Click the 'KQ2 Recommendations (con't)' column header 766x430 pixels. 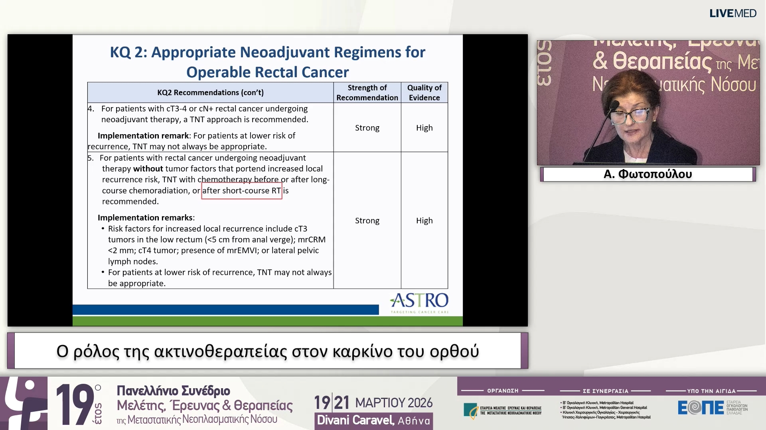[210, 92]
